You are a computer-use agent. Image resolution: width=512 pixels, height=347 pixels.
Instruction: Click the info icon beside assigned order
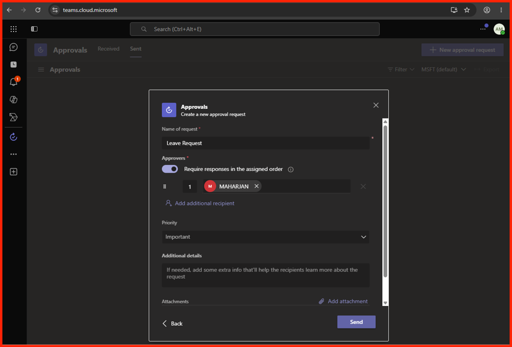point(290,169)
